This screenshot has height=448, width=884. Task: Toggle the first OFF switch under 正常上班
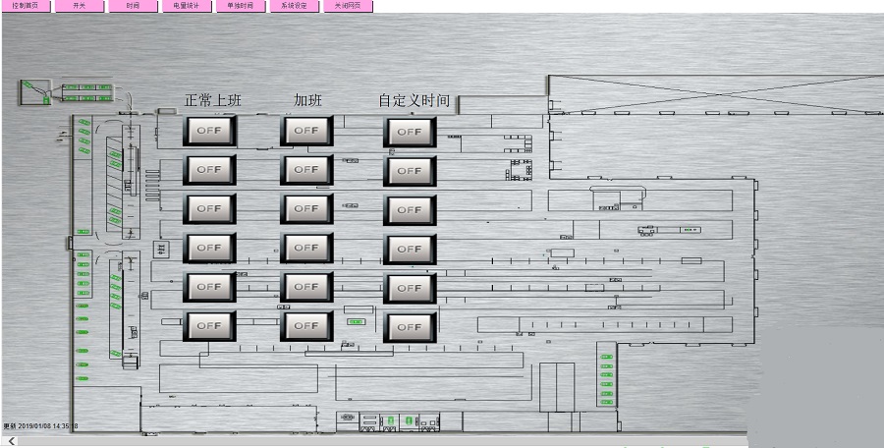pos(209,130)
